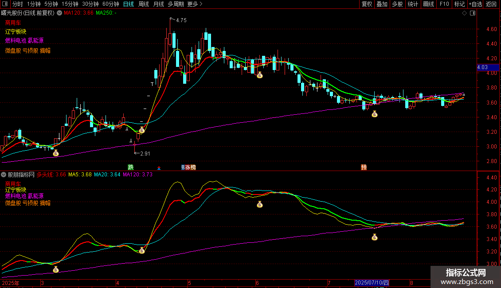The width and height of the screenshot is (501, 288).
Task: Click the 商用车 sector label in main chart
Action: (x=13, y=23)
